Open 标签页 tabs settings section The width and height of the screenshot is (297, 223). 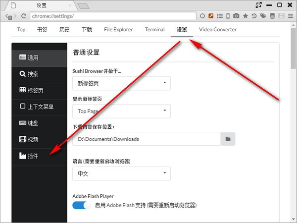pyautogui.click(x=40, y=91)
